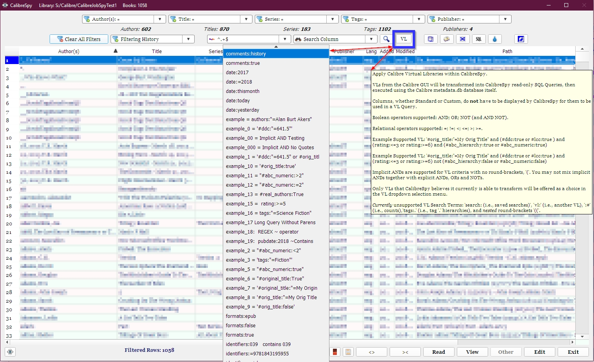This screenshot has width=594, height=362.
Task: Open the Filtering History dropdown
Action: coord(188,39)
